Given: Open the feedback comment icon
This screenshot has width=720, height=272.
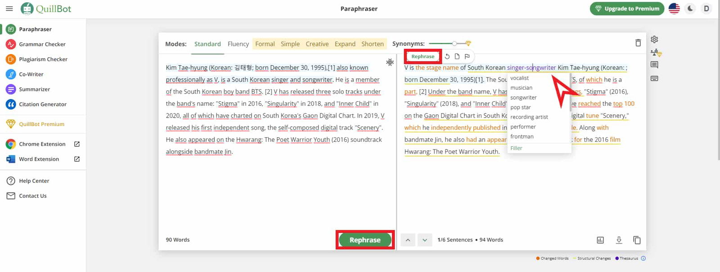Looking at the screenshot, I should point(654,65).
